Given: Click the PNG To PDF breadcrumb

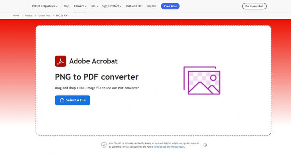Looking at the screenshot, I should pyautogui.click(x=62, y=16).
